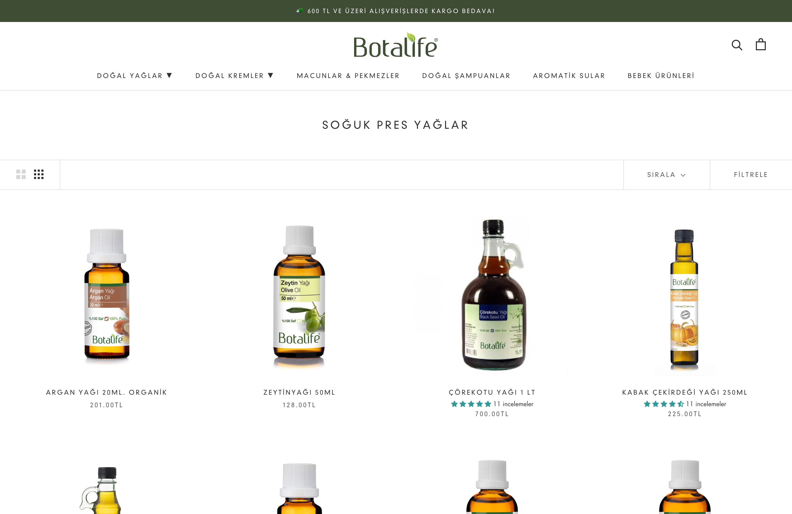
Task: Open the Sırala sort dropdown
Action: (x=667, y=175)
